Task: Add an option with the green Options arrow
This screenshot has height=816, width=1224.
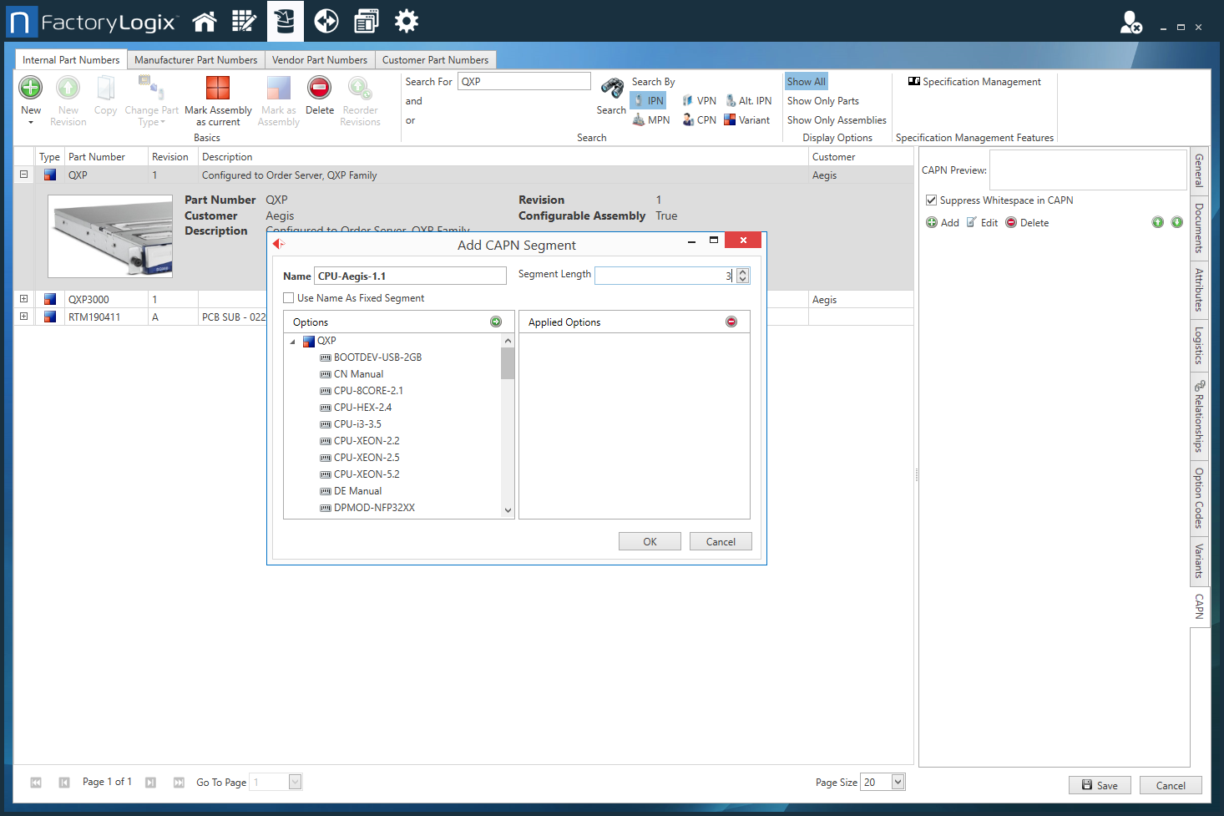Action: coord(496,321)
